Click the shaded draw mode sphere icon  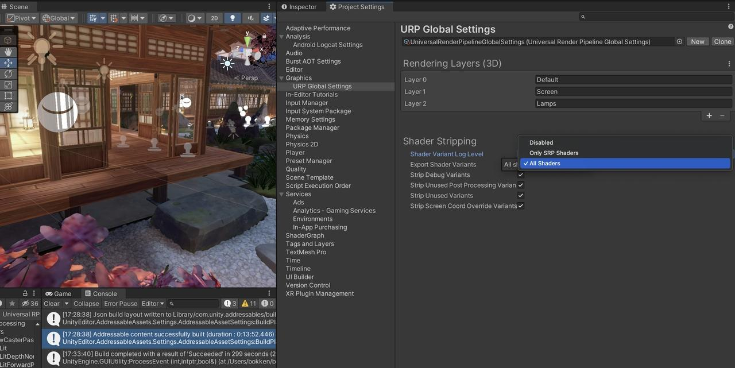coord(192,18)
